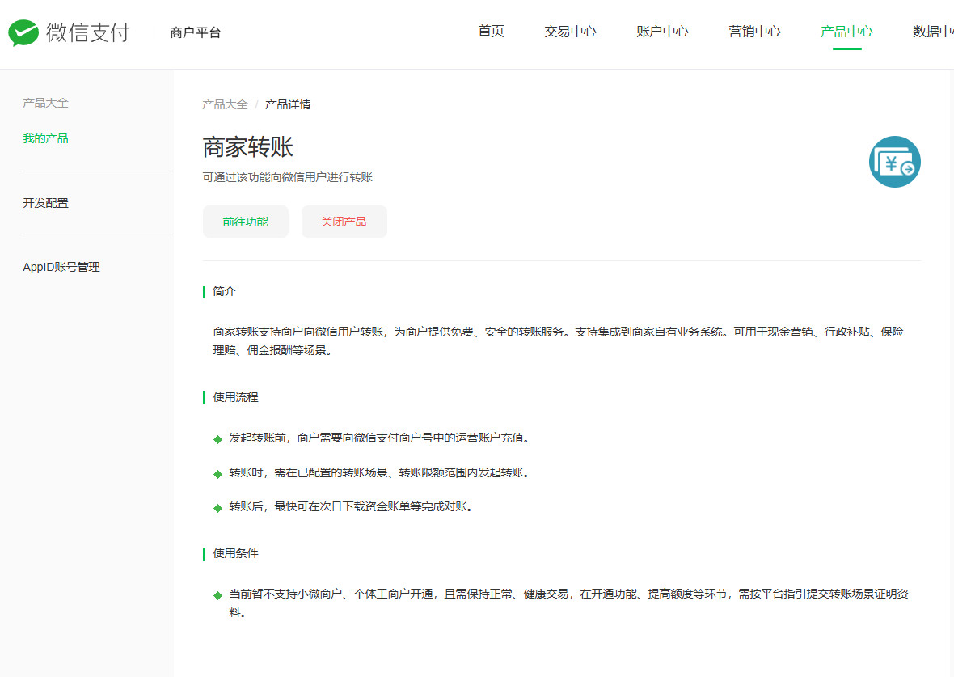
Task: Click the red 关闭产品 button
Action: coord(344,222)
